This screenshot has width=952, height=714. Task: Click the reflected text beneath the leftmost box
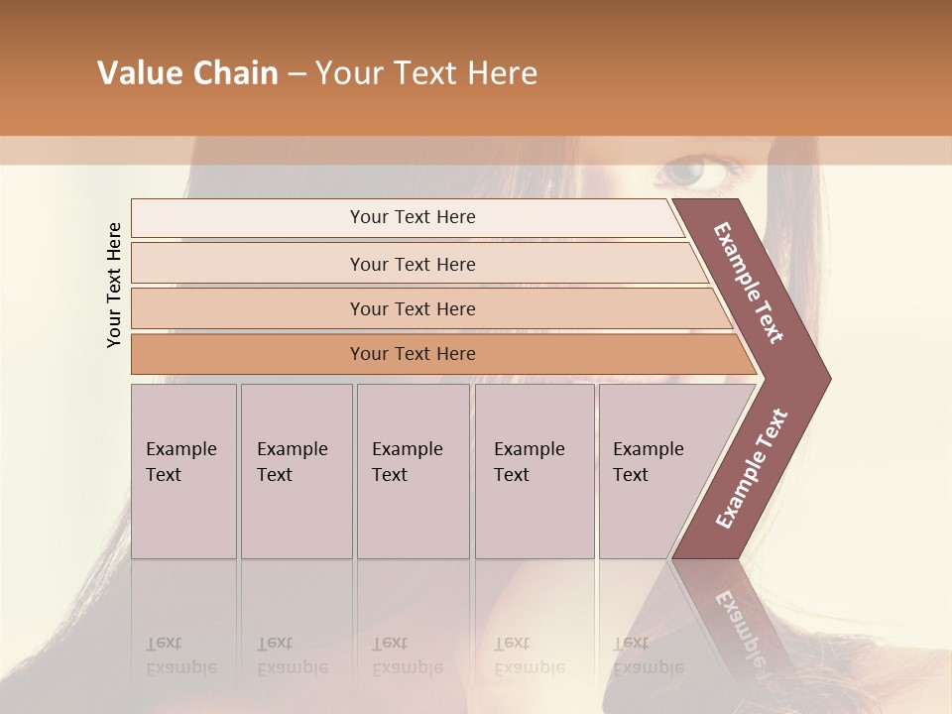click(180, 655)
